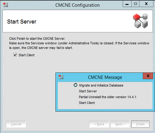
Task: Click the Start Server page heading
Action: point(22,22)
